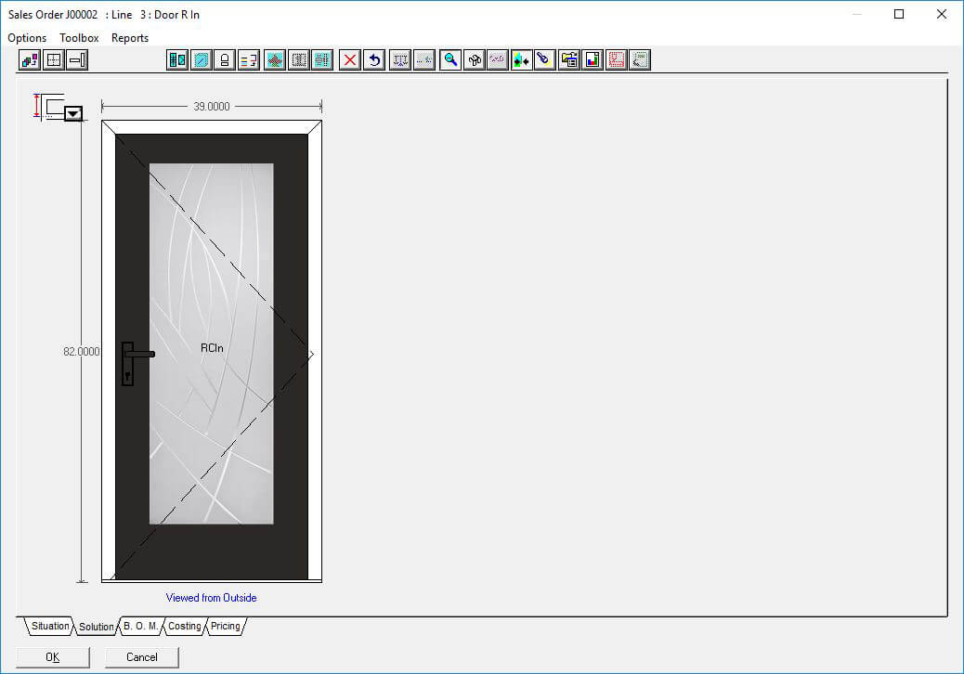964x674 pixels.
Task: Switch to the B. O. M. tab
Action: click(140, 627)
